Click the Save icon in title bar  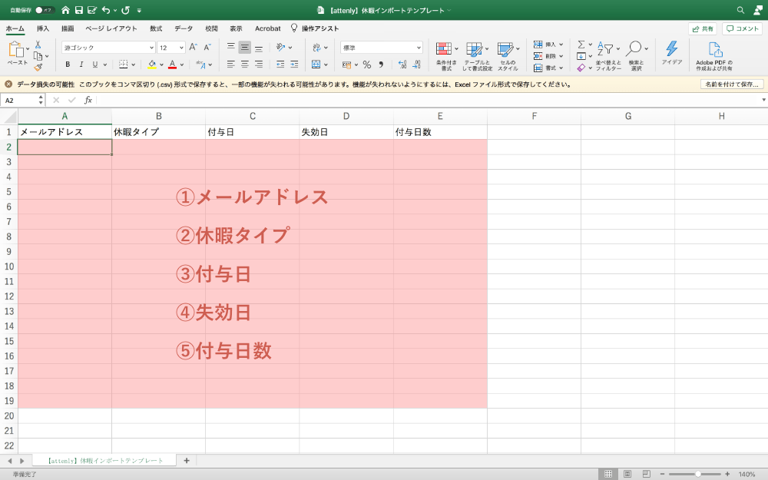click(78, 10)
